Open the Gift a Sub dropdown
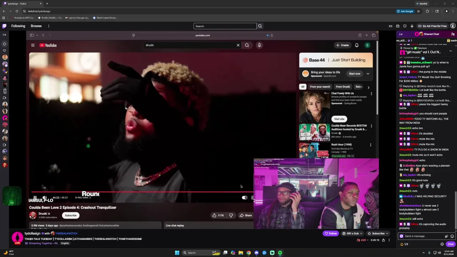 [352, 233]
